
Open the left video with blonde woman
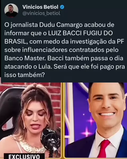30,121
